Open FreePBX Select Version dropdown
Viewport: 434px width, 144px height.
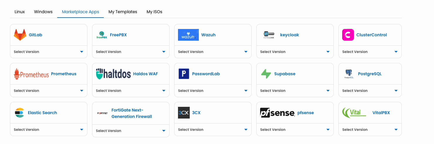click(x=131, y=52)
